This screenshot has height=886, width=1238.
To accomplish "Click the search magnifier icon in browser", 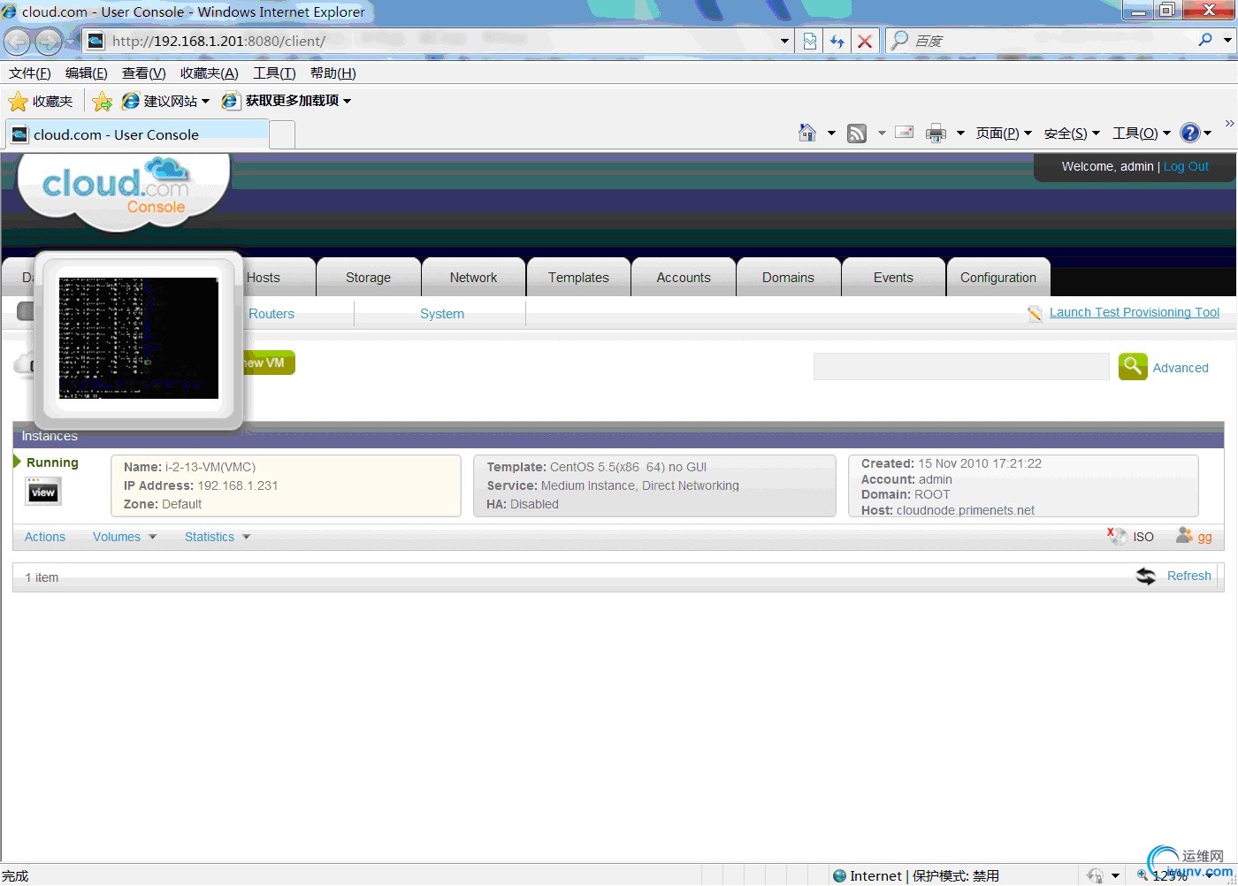I will click(1204, 40).
